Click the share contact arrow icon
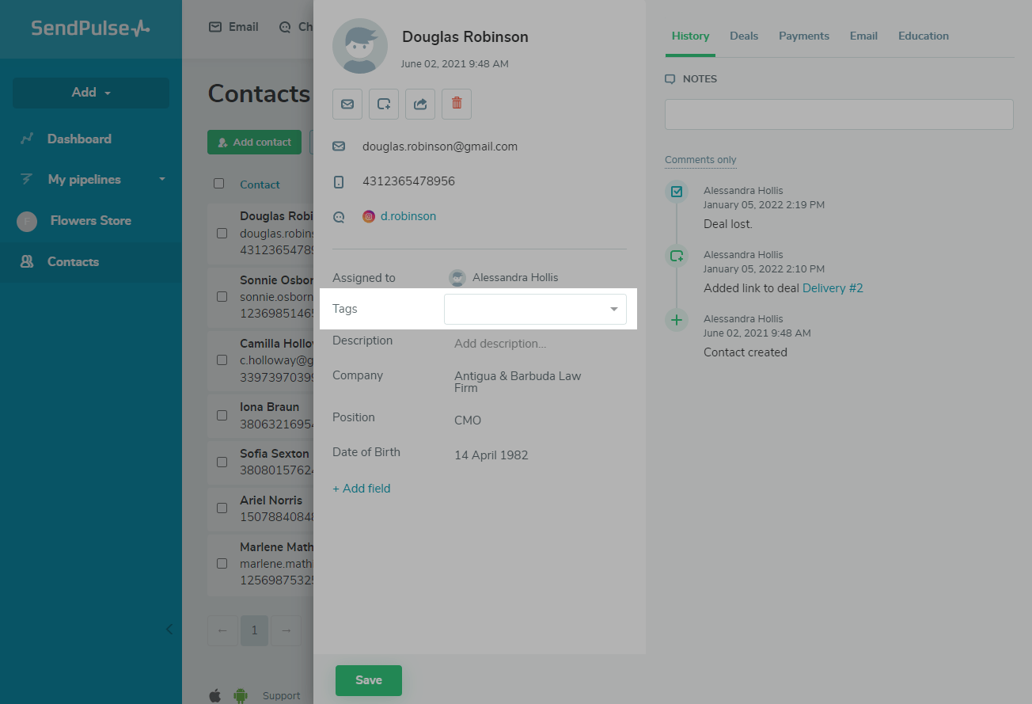This screenshot has height=704, width=1032. coord(420,104)
